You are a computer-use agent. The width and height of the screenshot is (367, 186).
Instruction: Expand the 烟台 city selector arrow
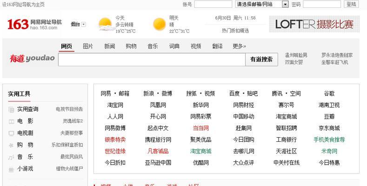click(84, 24)
